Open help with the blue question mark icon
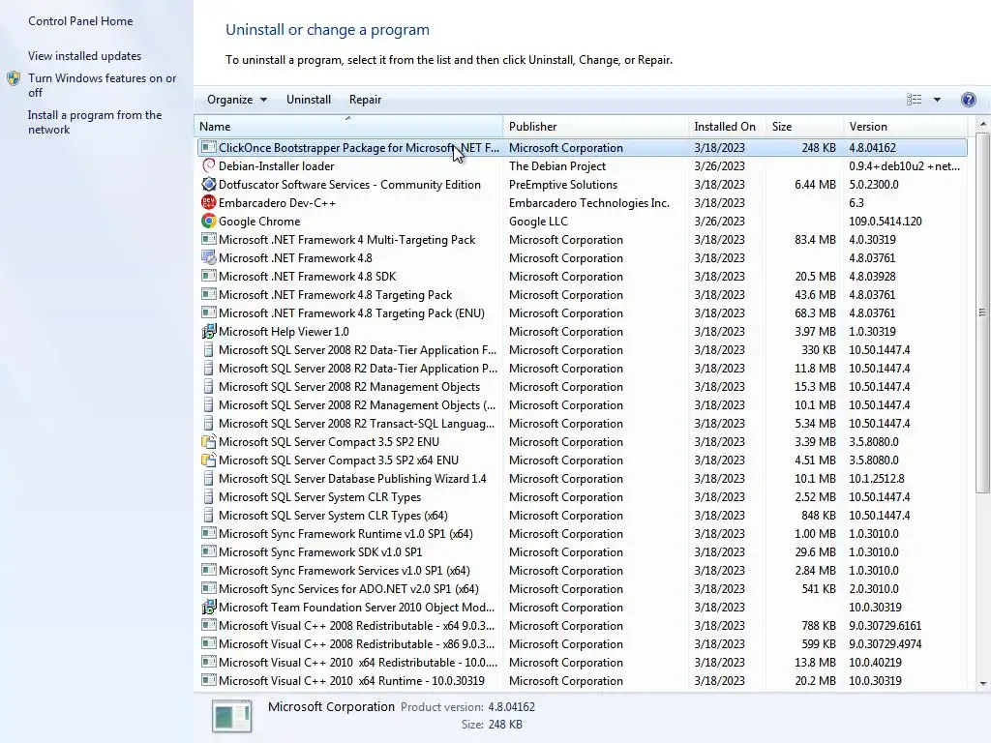 968,100
